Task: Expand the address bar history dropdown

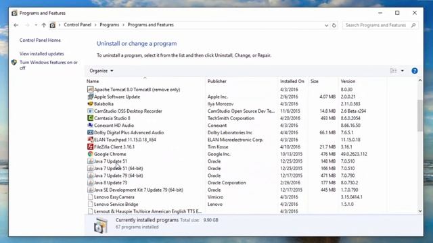Action: [326, 25]
